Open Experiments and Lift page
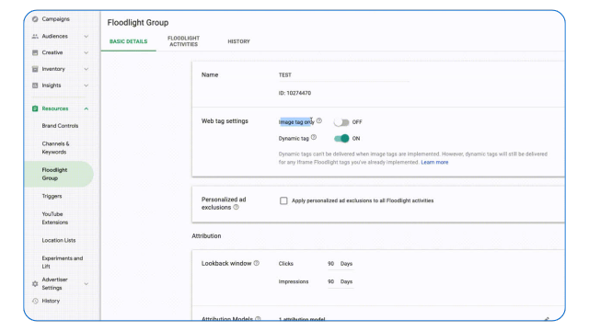 [x=63, y=262]
